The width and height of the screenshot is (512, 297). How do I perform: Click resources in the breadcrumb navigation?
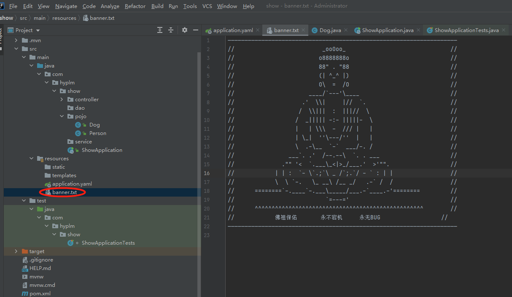point(64,18)
